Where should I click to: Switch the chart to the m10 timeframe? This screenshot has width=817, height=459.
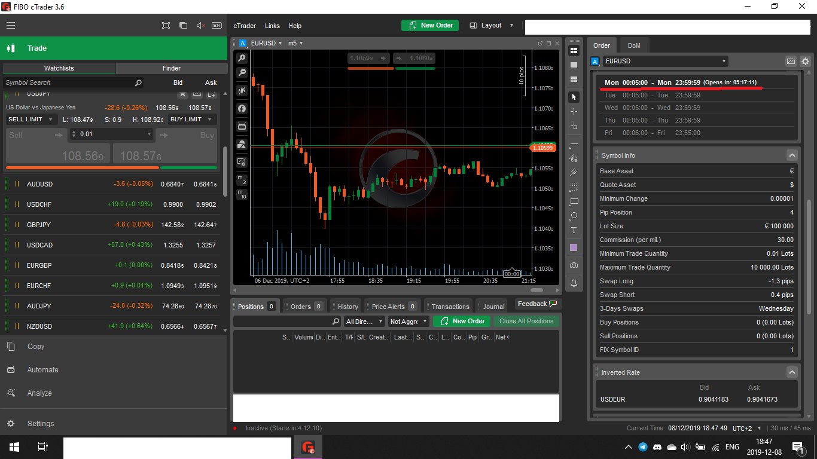click(x=242, y=194)
